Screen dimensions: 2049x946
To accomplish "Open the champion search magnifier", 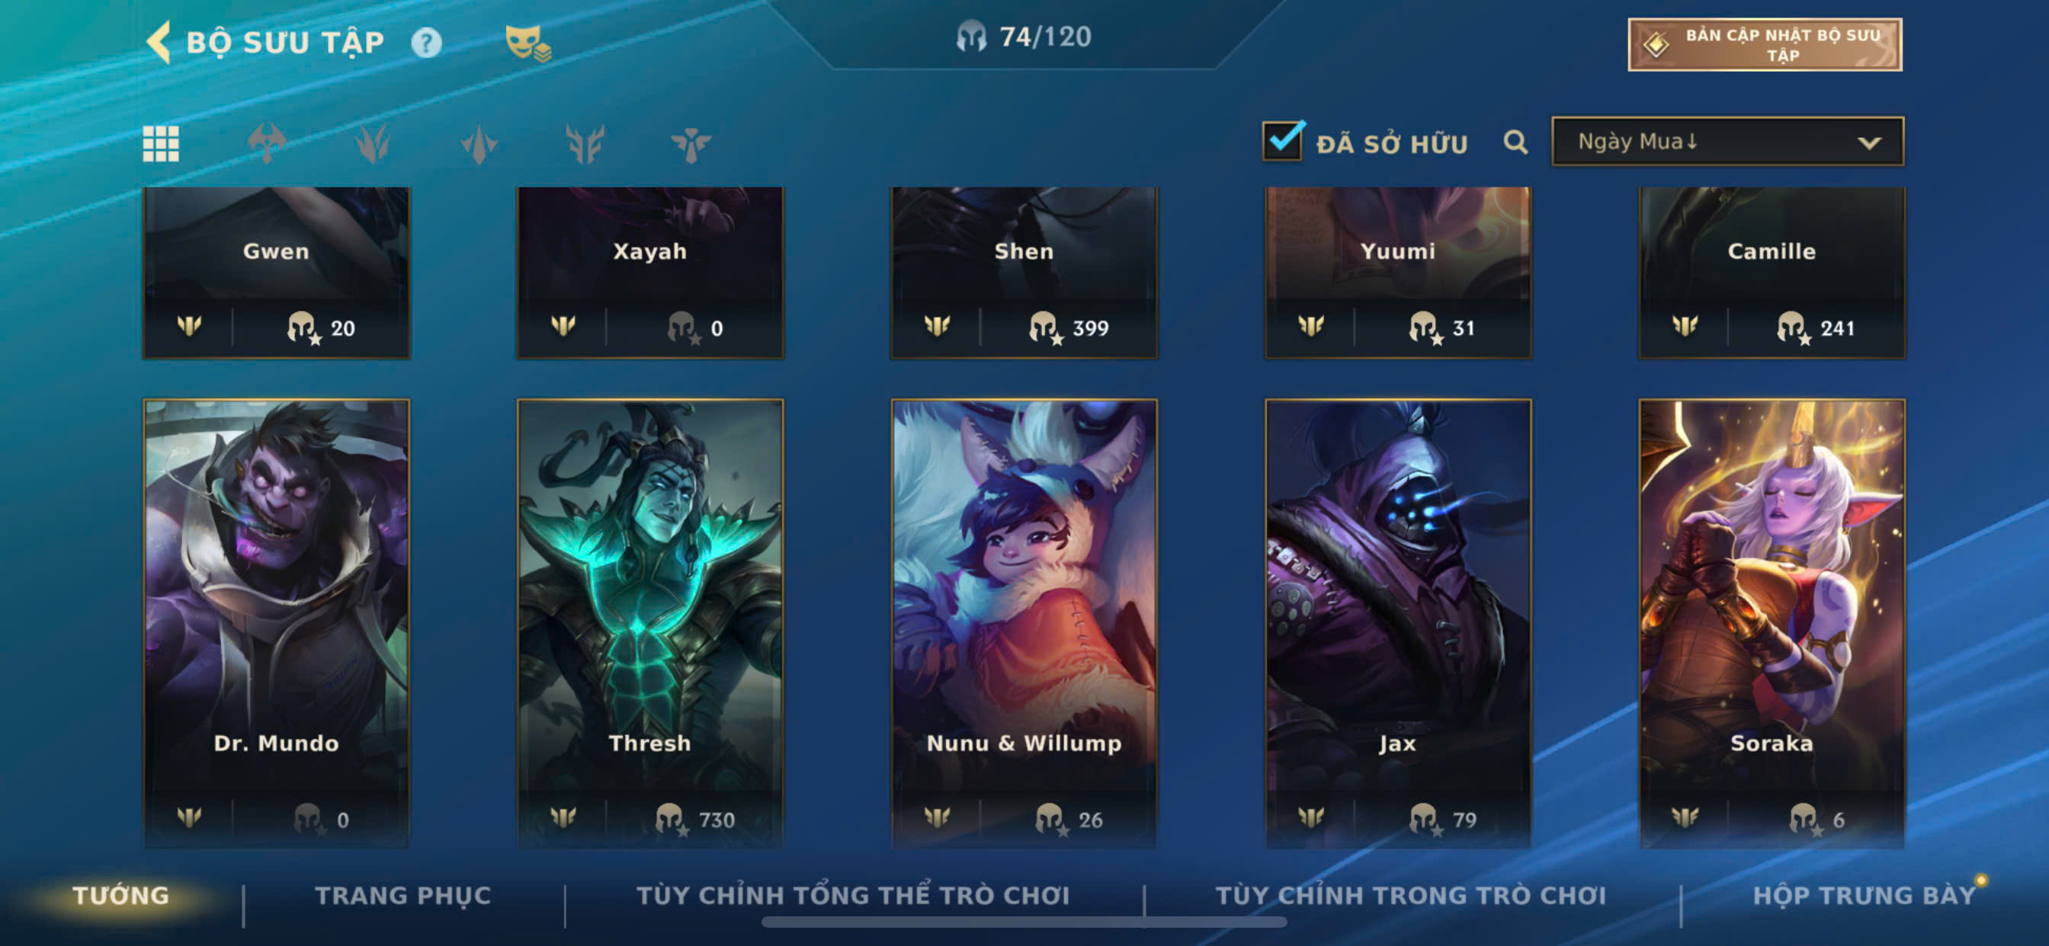I will coord(1515,142).
